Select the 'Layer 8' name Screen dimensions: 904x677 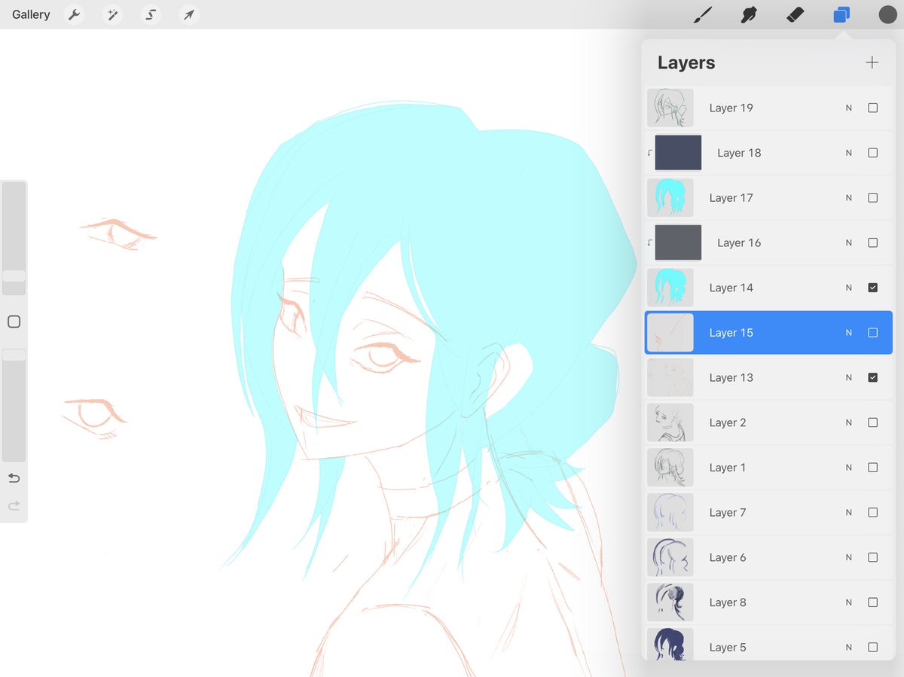(x=728, y=602)
